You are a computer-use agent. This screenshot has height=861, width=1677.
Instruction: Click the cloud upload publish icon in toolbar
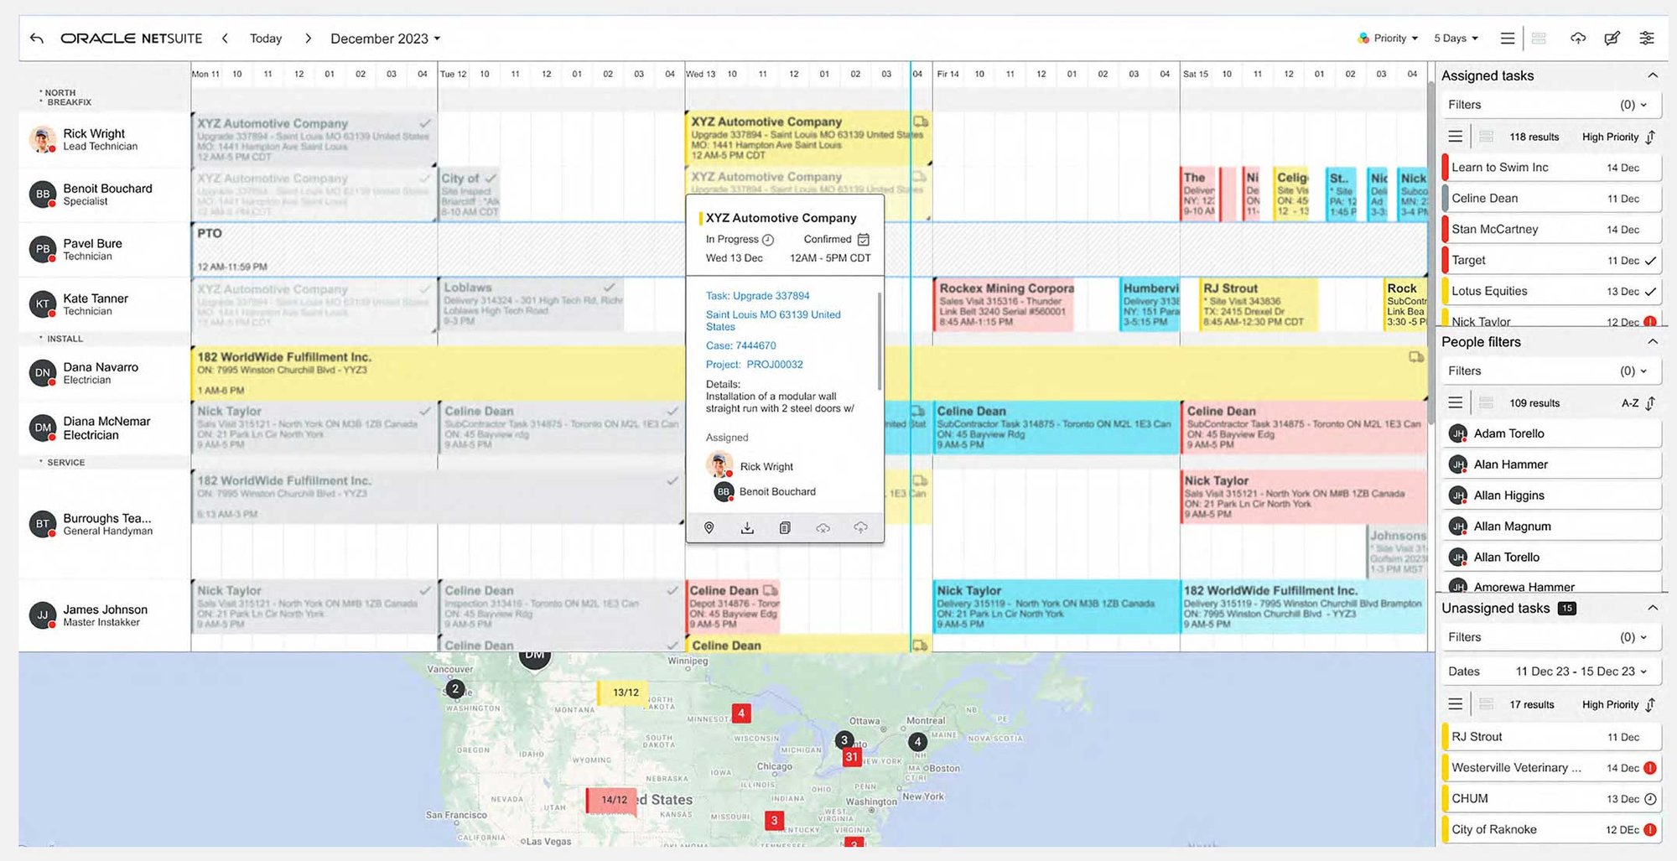1578,39
